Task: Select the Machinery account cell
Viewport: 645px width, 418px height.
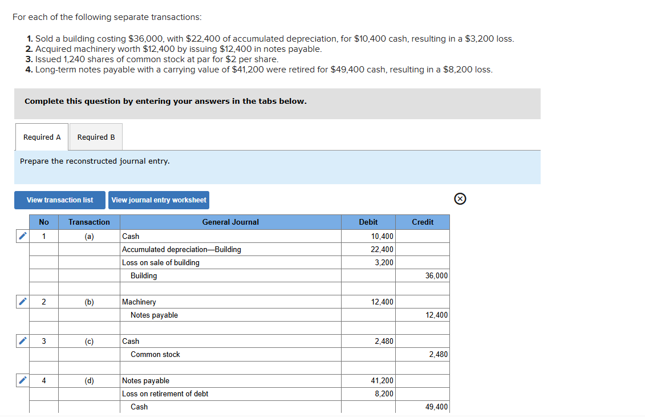Action: click(230, 302)
